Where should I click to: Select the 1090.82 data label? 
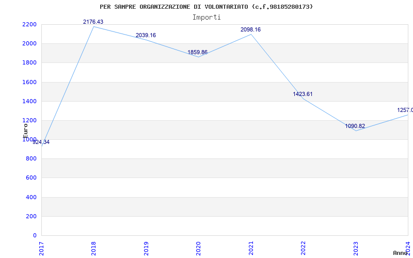pyautogui.click(x=355, y=126)
